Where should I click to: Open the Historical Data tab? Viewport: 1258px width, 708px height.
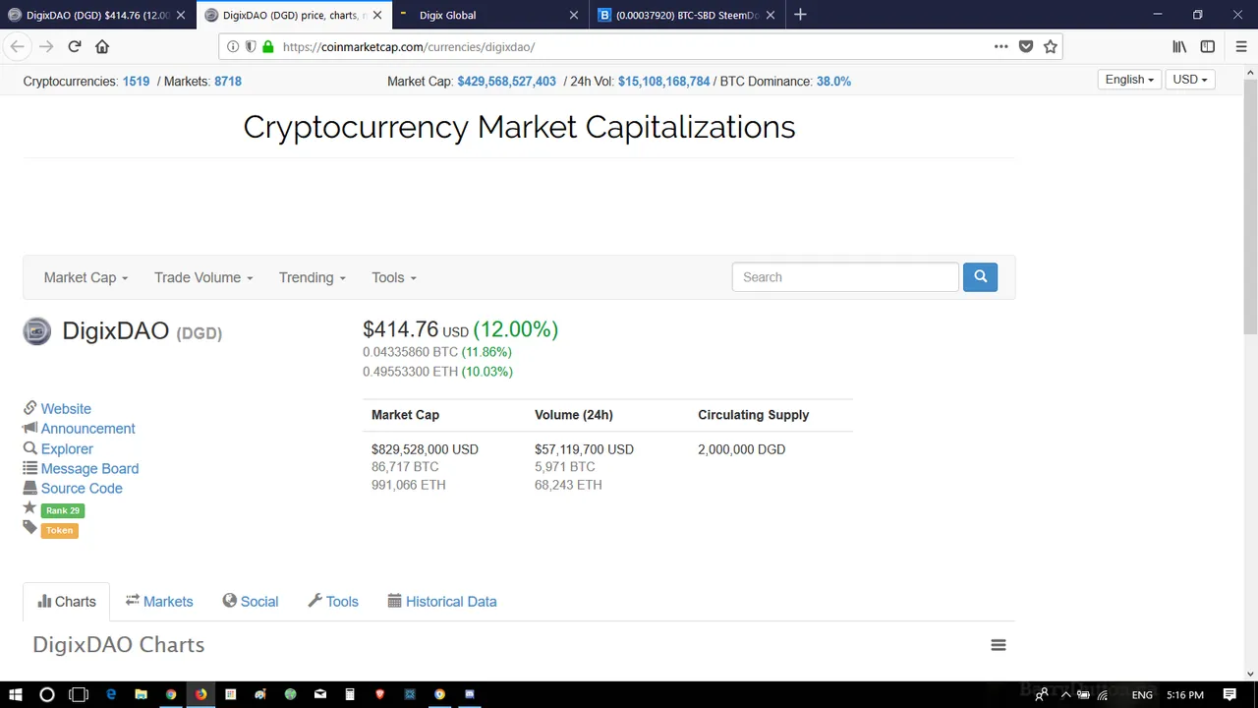pyautogui.click(x=442, y=602)
